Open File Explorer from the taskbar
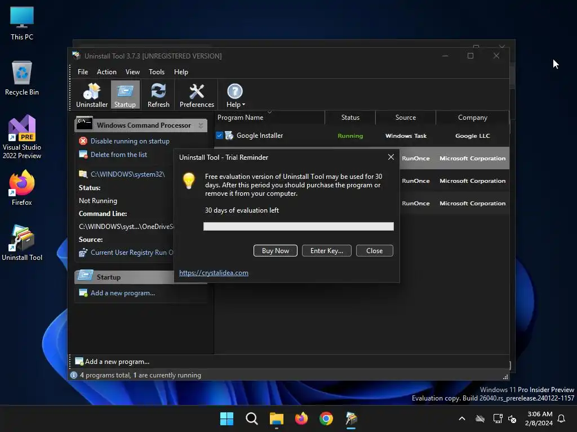Viewport: 577px width, 432px height. (276, 418)
